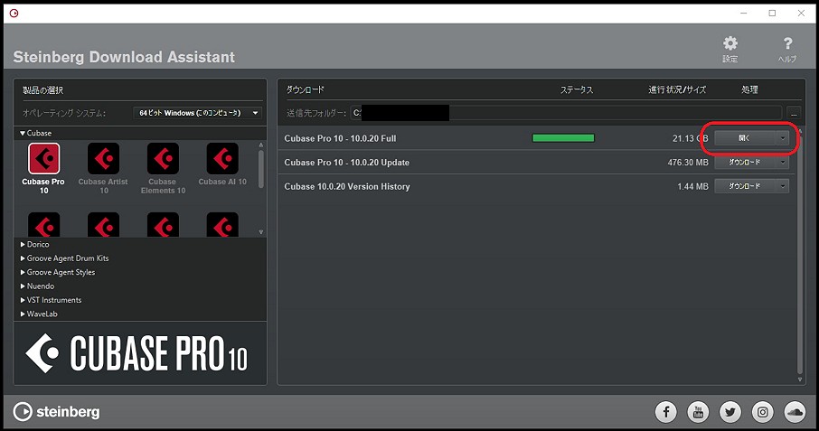The image size is (819, 431).
Task: Select the 'Cubase Pro 10 - 10.0.20 Full' row text
Action: tap(340, 138)
